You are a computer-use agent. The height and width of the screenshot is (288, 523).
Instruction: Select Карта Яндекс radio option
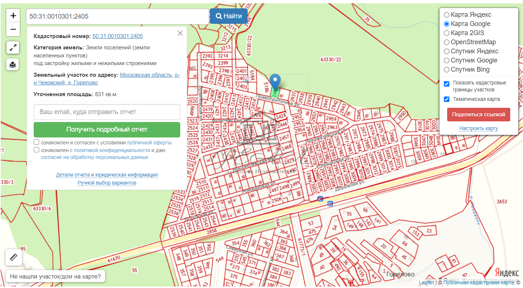tap(446, 15)
